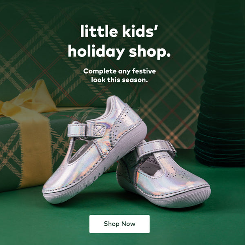Click the "look this season." text line
The height and width of the screenshot is (245, 245).
(x=120, y=80)
